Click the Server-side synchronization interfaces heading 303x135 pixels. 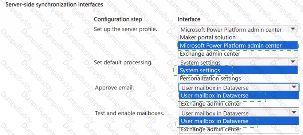pos(54,4)
